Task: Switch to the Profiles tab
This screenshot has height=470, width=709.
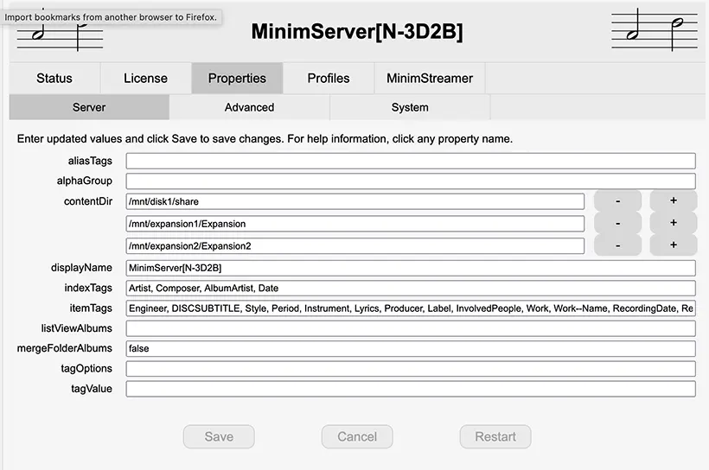Action: [329, 78]
